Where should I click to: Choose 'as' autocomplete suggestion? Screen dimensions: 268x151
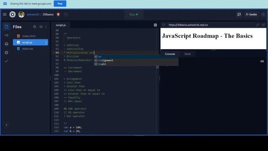(136, 57)
